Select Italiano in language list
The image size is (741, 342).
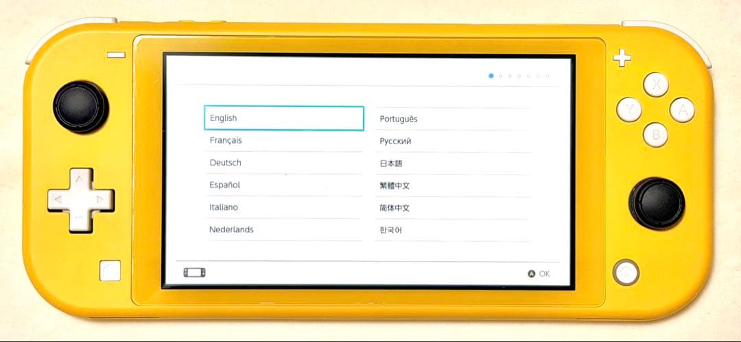(x=284, y=207)
